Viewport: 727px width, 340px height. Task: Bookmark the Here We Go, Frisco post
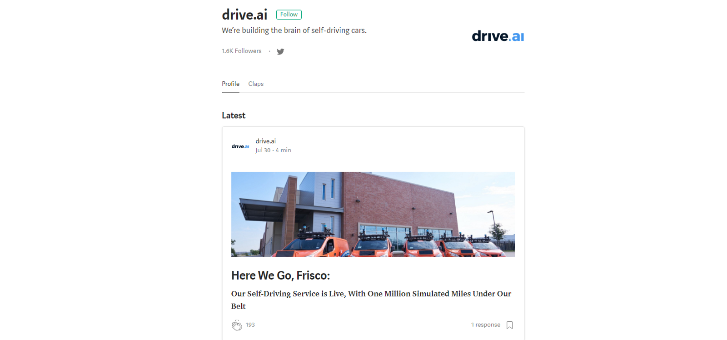(x=509, y=325)
